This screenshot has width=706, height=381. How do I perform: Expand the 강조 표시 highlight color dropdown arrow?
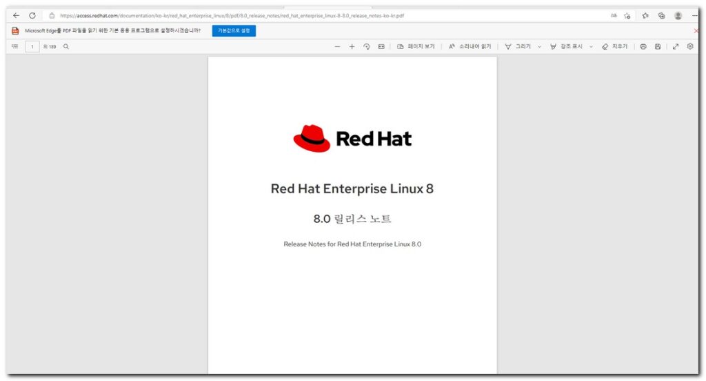coord(591,46)
